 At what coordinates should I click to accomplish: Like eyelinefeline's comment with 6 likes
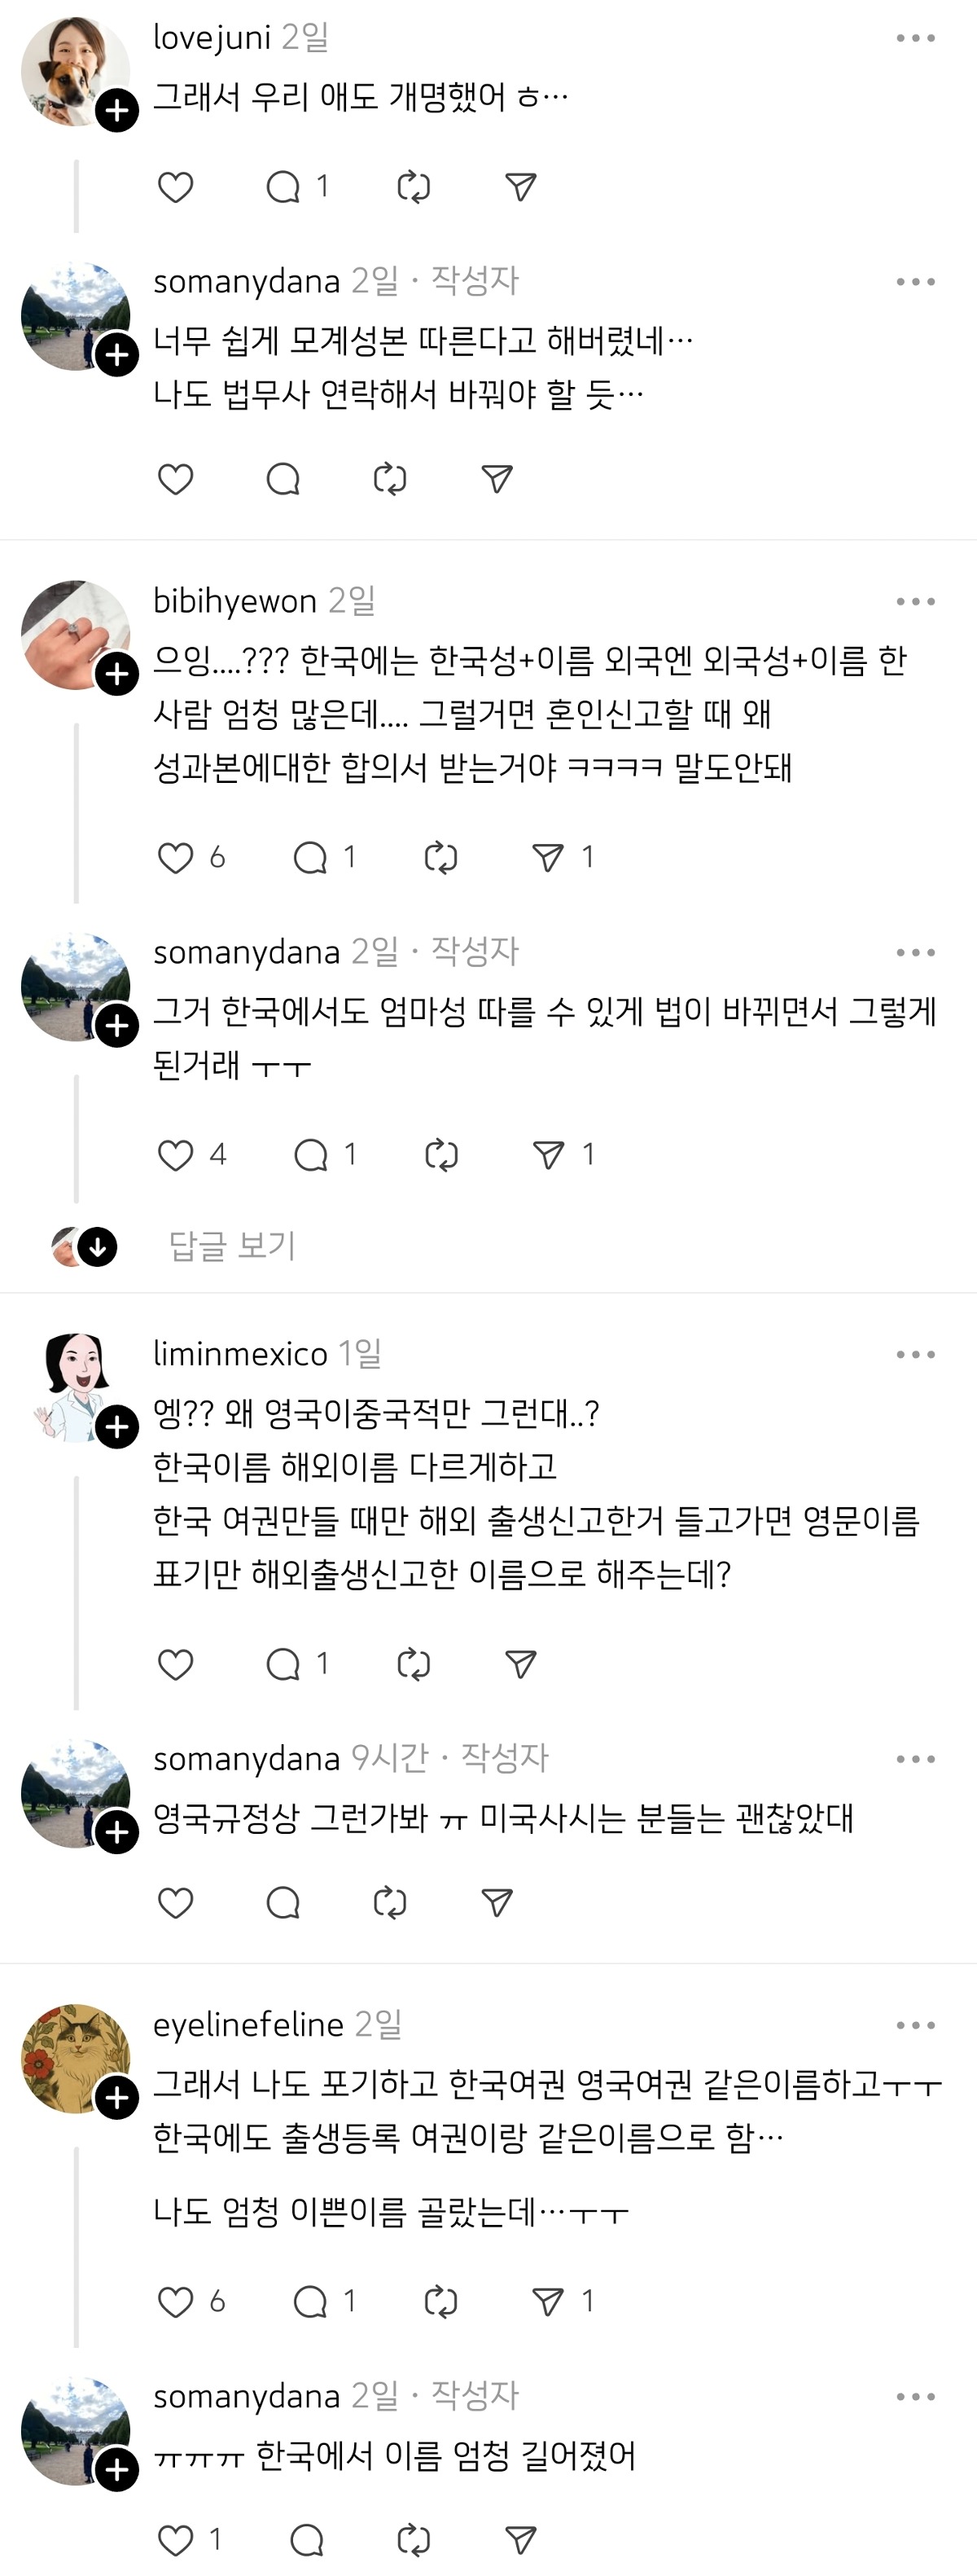(176, 2301)
